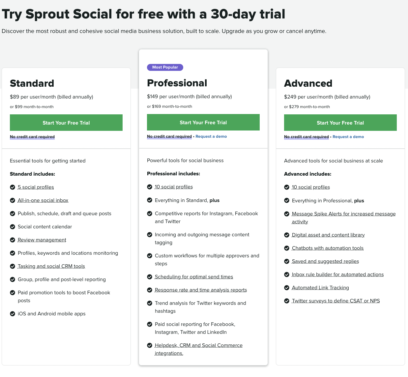This screenshot has height=377, width=408.
Task: Click checkmark icon next to 'Chatbots with automation tools'
Action: [287, 248]
